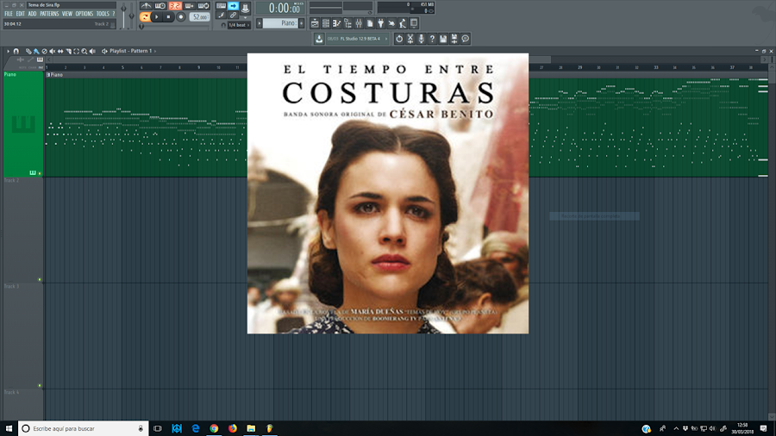Click the undo history circular arrow icon
This screenshot has height=436, width=776.
coord(399,39)
